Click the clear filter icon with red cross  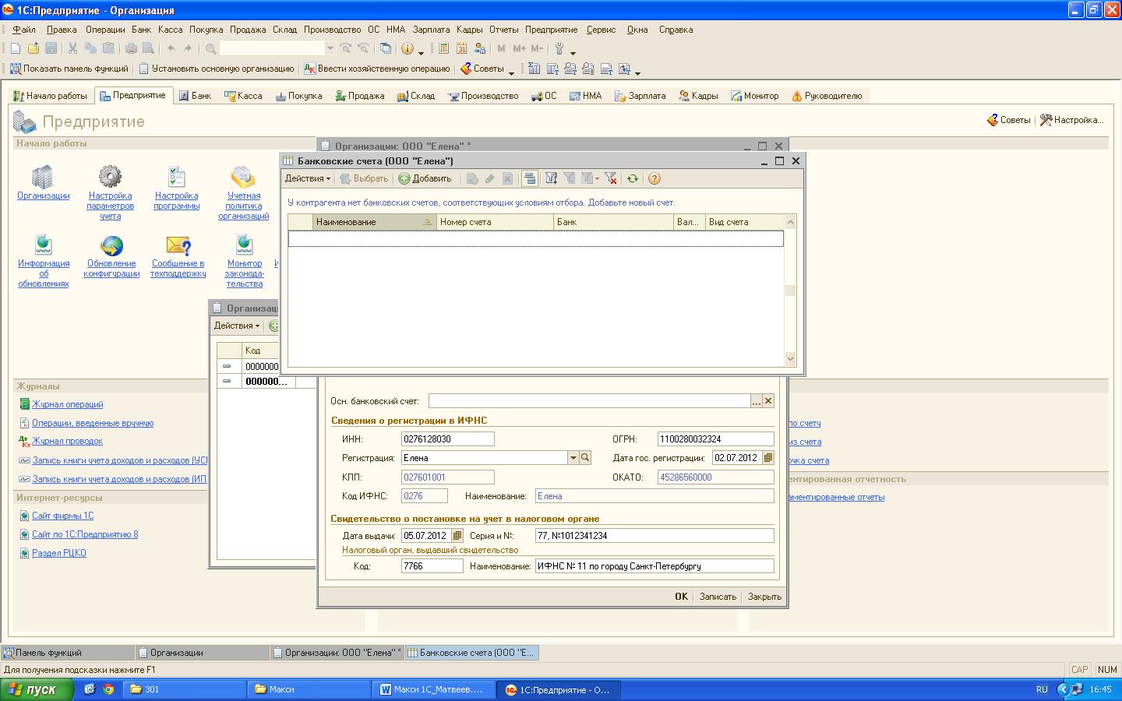611,178
